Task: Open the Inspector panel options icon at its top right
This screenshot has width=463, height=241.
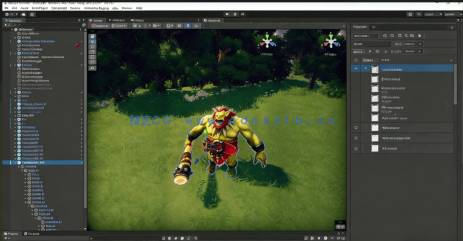Action: click(452, 27)
